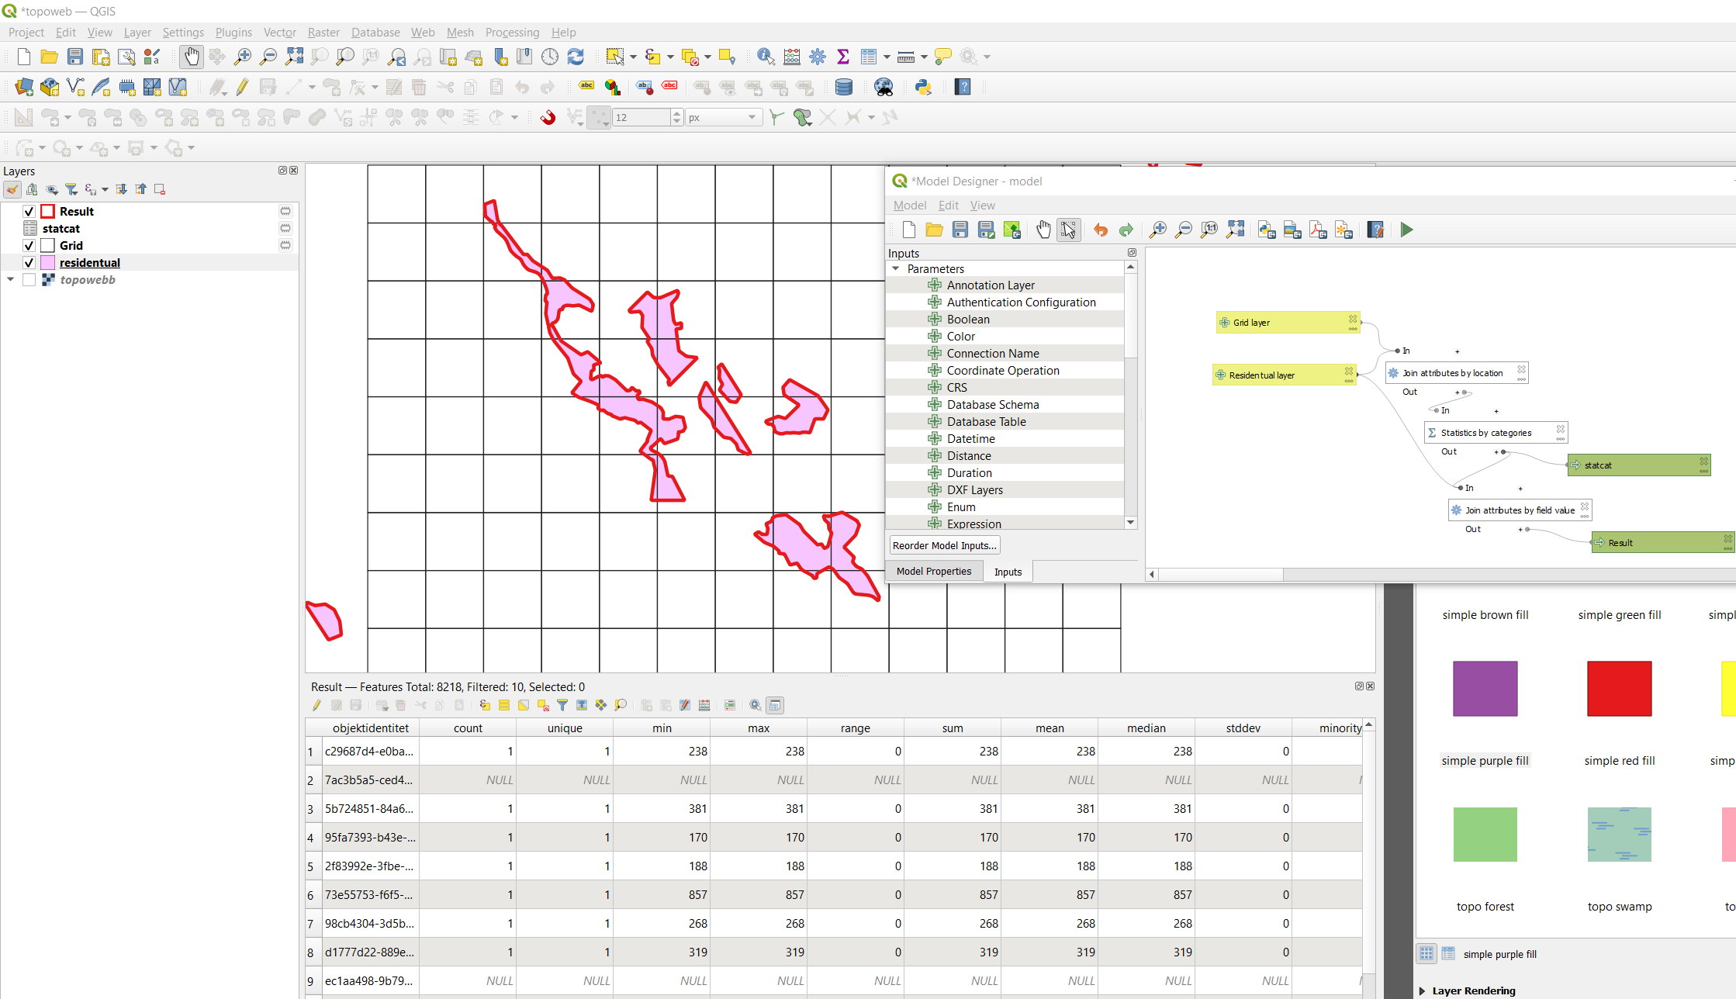Click the Inputs tab in Model Designer
Image resolution: width=1736 pixels, height=999 pixels.
point(1008,571)
